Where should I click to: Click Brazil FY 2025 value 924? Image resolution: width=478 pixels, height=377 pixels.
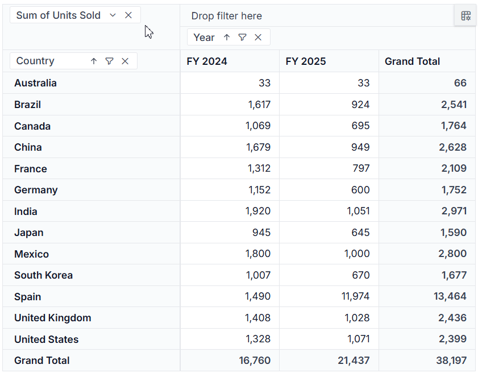[x=329, y=105]
